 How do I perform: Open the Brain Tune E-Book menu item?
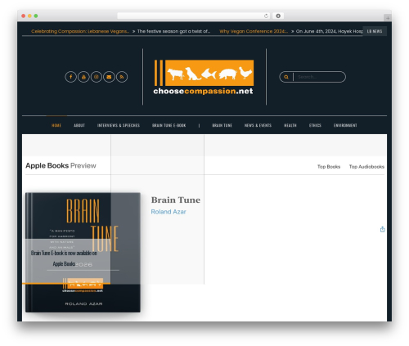point(169,125)
